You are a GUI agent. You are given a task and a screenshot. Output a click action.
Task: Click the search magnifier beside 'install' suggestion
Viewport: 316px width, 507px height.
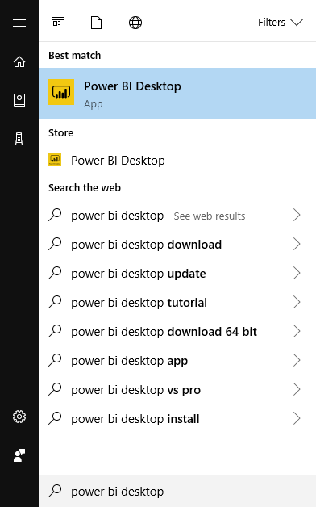pyautogui.click(x=55, y=419)
